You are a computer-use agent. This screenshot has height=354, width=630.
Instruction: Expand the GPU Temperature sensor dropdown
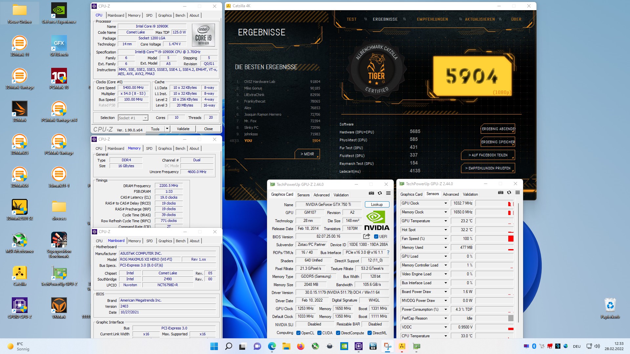[x=446, y=221]
